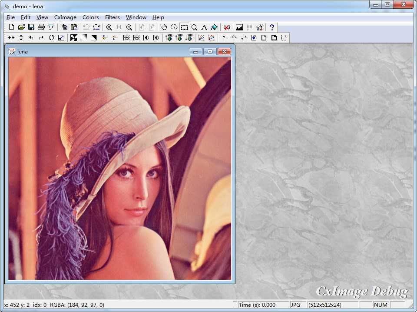417x312 pixels.
Task: Save the image using the floppy disk icon
Action: coord(31,27)
